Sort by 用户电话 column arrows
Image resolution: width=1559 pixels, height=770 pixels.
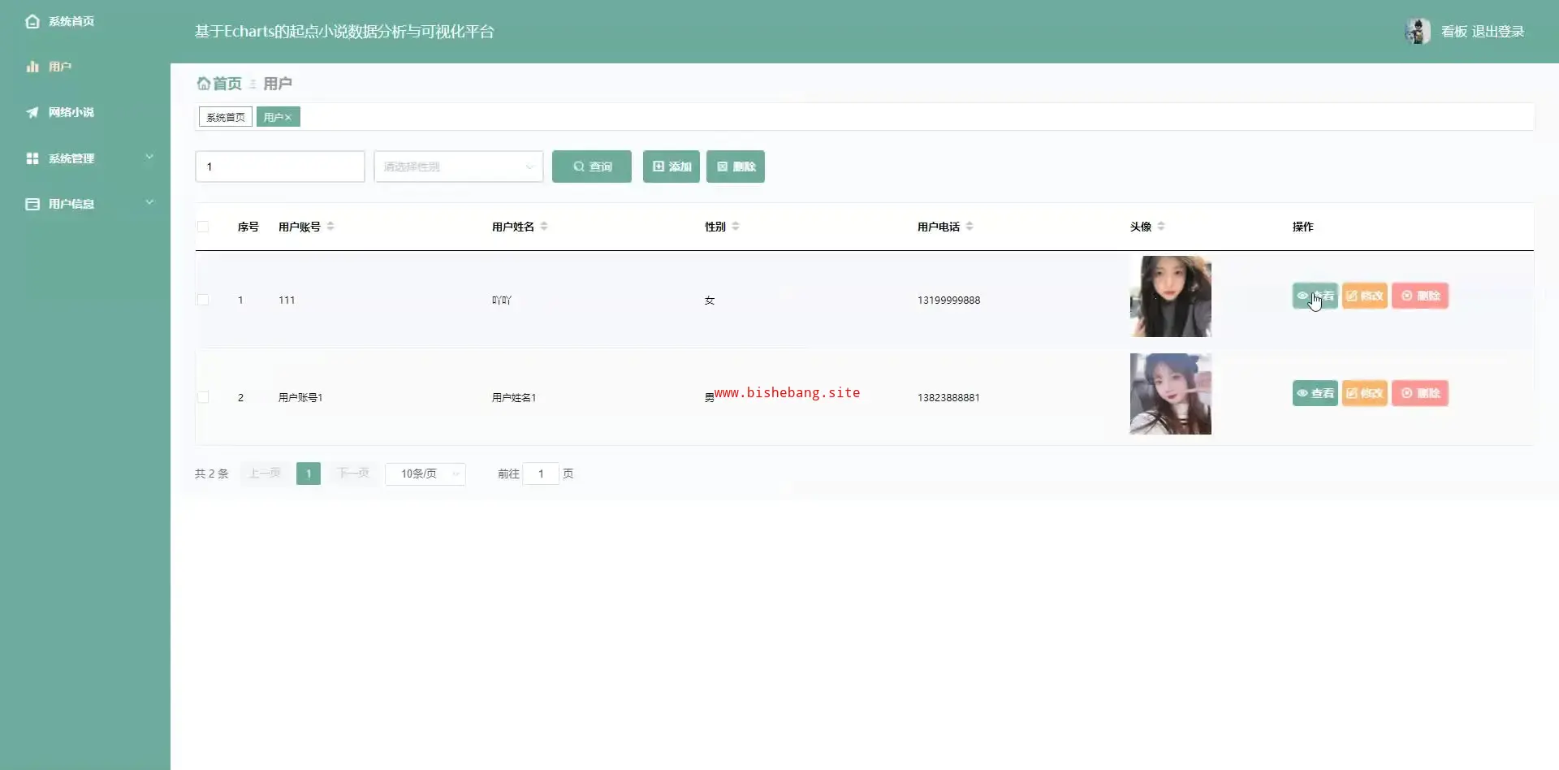[x=970, y=227]
